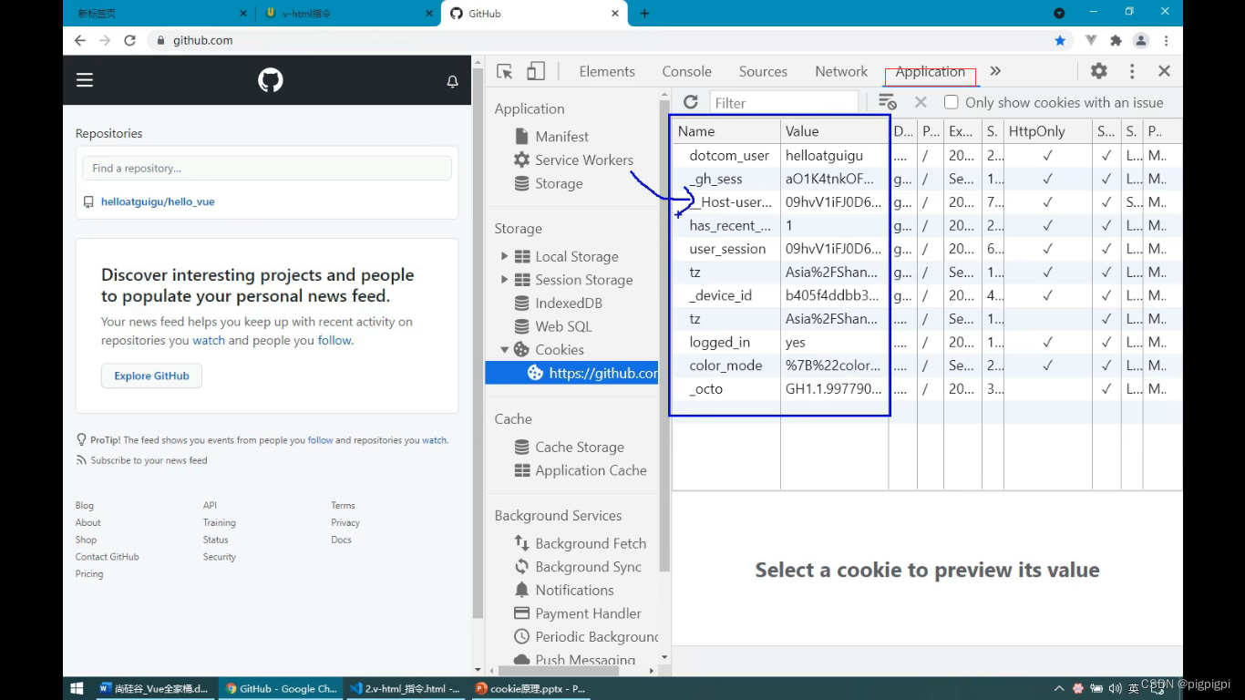
Task: Open the Chrome extensions puzzle icon
Action: (1116, 40)
